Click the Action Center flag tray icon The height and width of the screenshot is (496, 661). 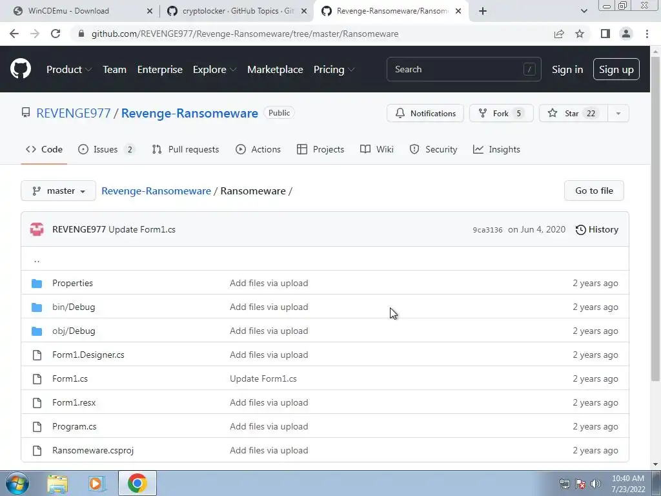580,484
